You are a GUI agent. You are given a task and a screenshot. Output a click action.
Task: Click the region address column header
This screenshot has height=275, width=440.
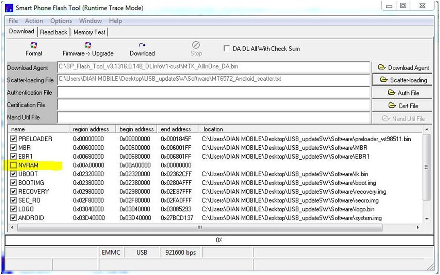[x=92, y=129]
